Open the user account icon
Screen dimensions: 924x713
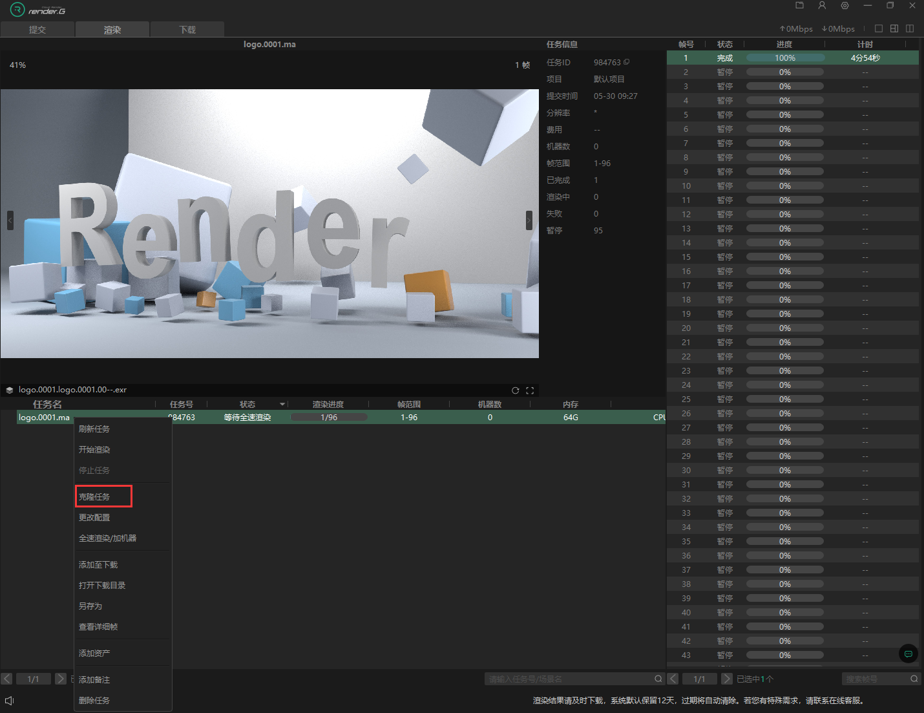tap(822, 5)
